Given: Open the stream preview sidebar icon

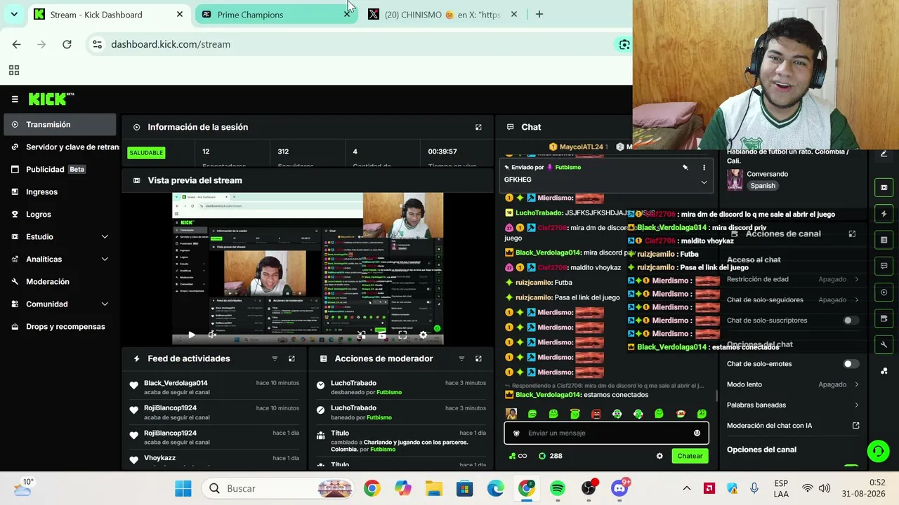Looking at the screenshot, I should point(884,187).
